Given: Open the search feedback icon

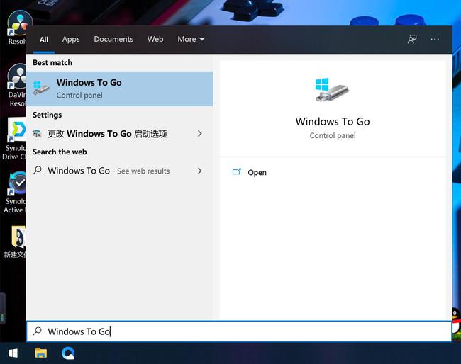Looking at the screenshot, I should pos(412,39).
